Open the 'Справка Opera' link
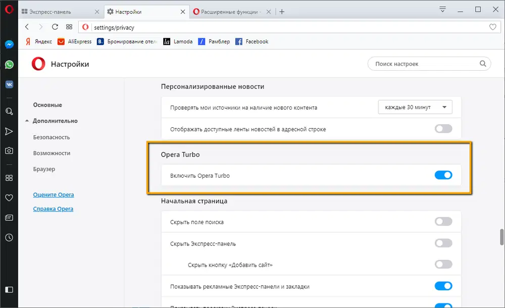The height and width of the screenshot is (308, 505). click(53, 209)
